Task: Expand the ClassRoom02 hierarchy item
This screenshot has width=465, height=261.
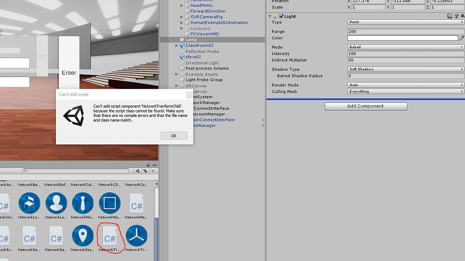Action: click(177, 45)
